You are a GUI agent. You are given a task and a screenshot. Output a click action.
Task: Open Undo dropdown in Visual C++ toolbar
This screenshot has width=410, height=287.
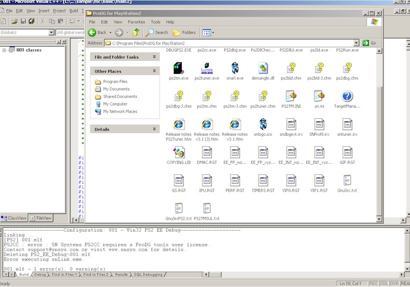click(x=78, y=21)
